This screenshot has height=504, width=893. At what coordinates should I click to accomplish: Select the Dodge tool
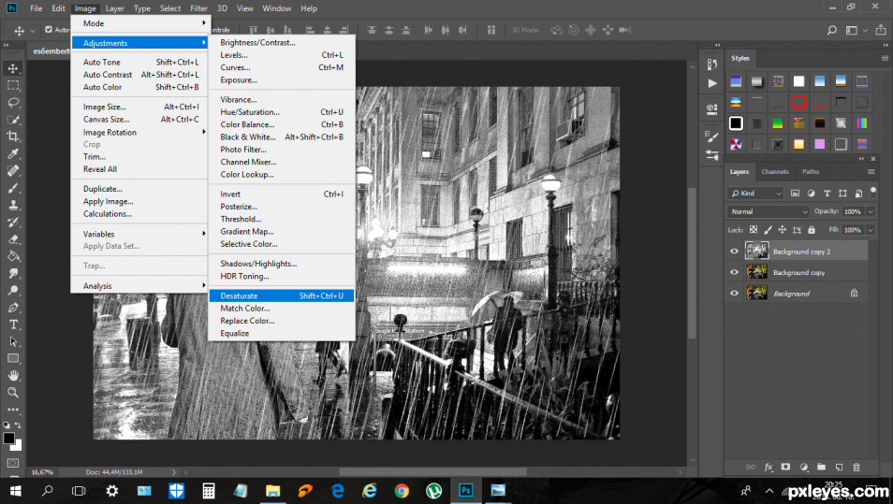click(x=12, y=290)
